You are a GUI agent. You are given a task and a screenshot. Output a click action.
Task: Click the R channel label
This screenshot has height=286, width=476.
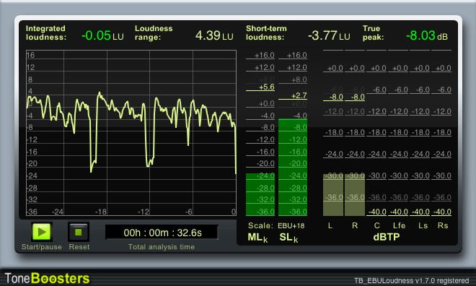355,225
